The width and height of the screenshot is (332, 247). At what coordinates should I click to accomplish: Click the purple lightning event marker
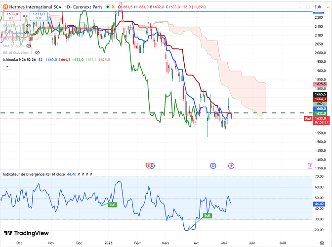pyautogui.click(x=231, y=165)
